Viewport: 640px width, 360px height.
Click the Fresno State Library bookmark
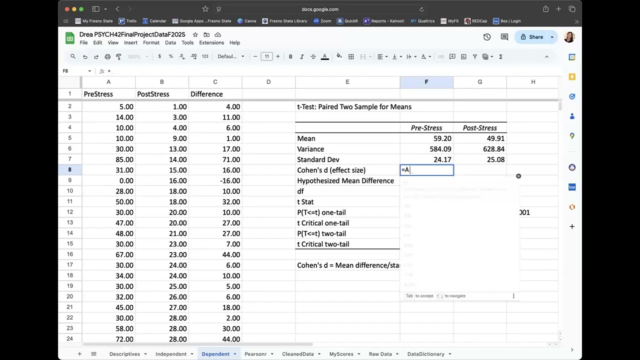click(284, 21)
